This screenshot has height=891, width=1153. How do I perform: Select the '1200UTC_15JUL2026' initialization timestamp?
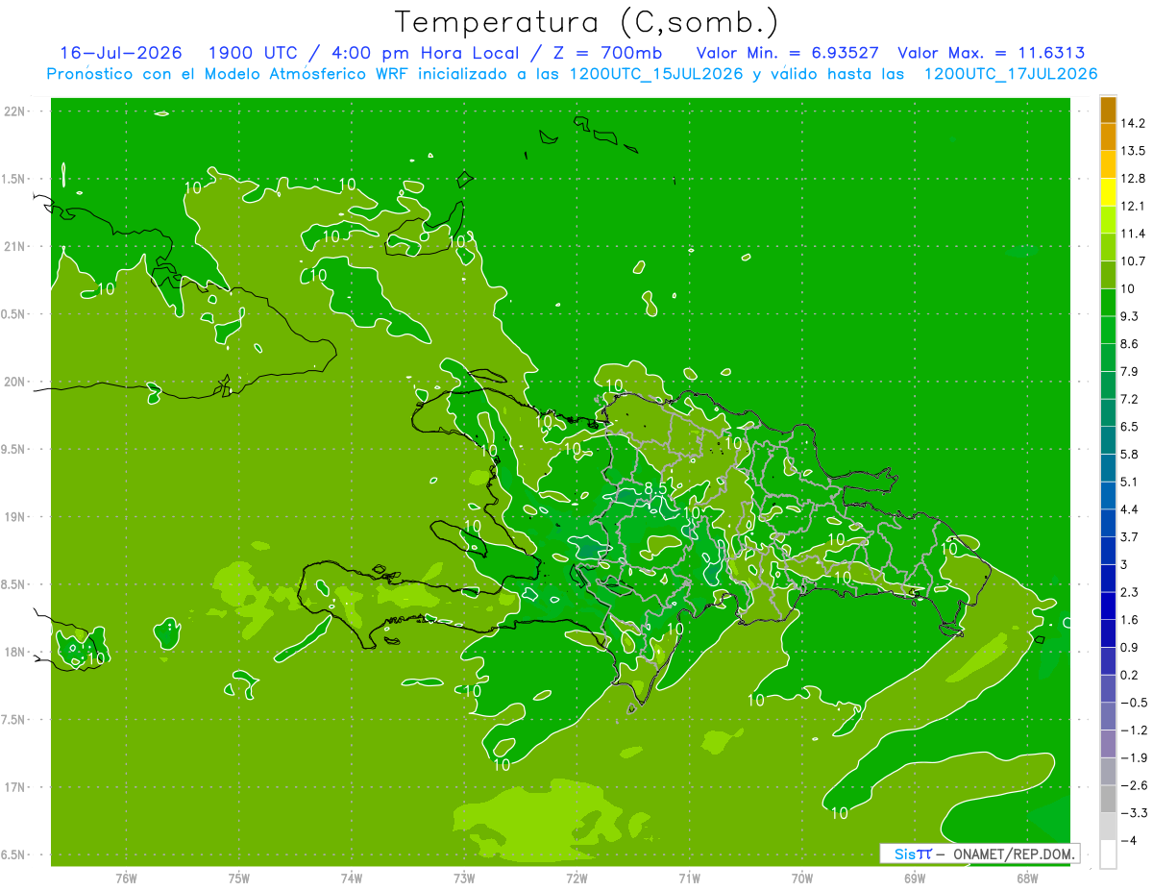[656, 74]
